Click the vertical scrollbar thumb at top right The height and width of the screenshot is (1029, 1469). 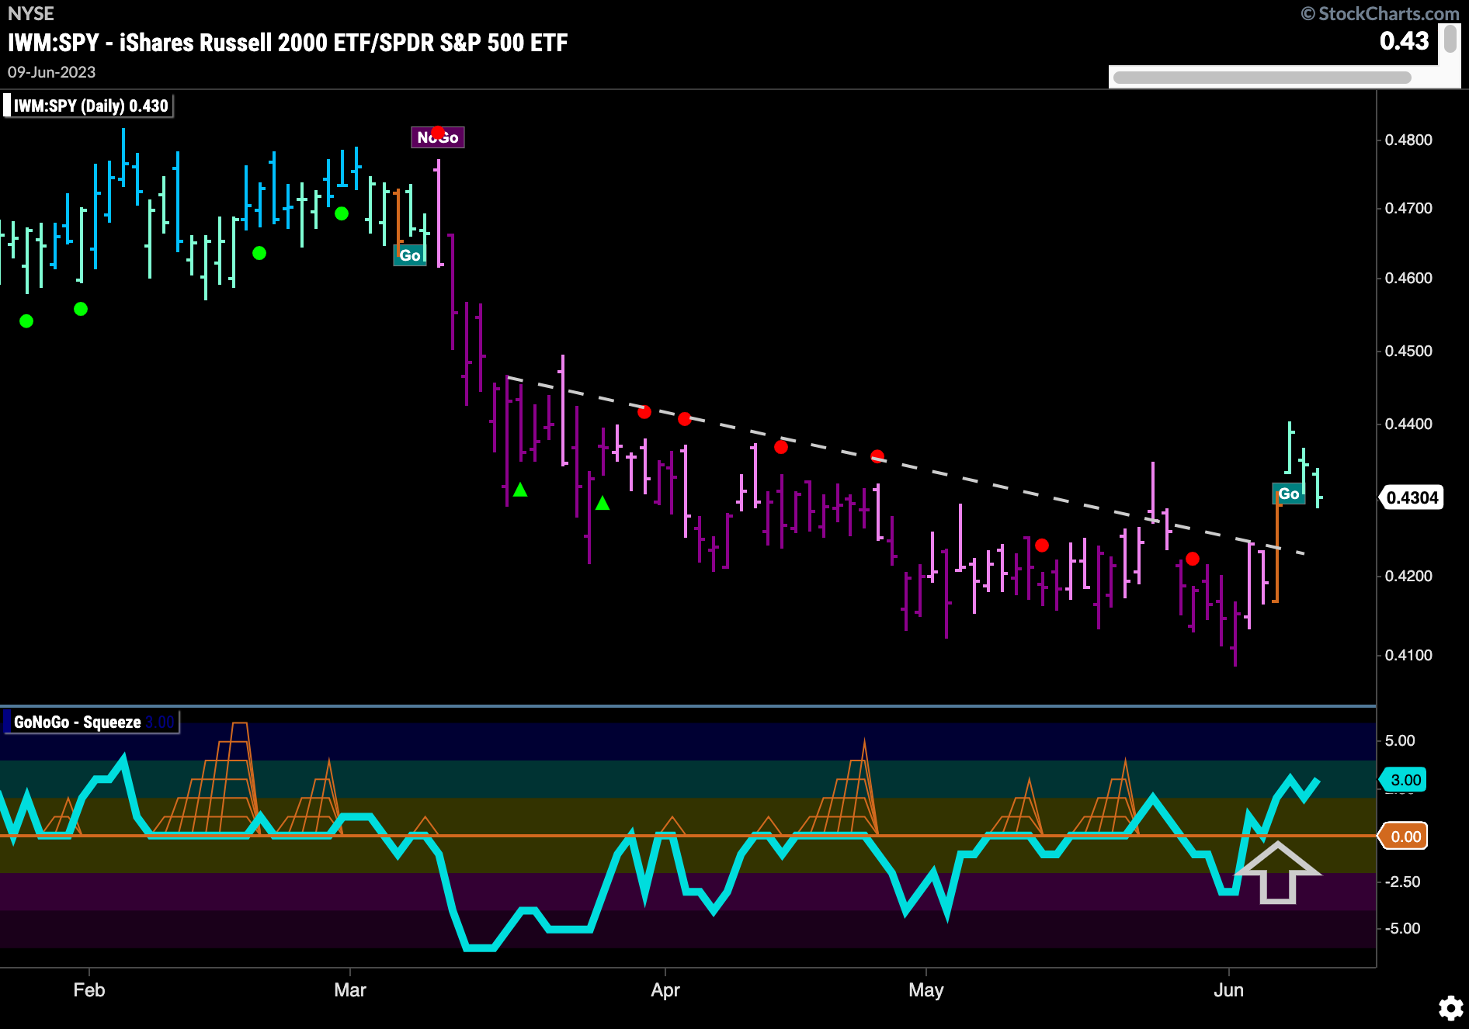coord(1450,39)
